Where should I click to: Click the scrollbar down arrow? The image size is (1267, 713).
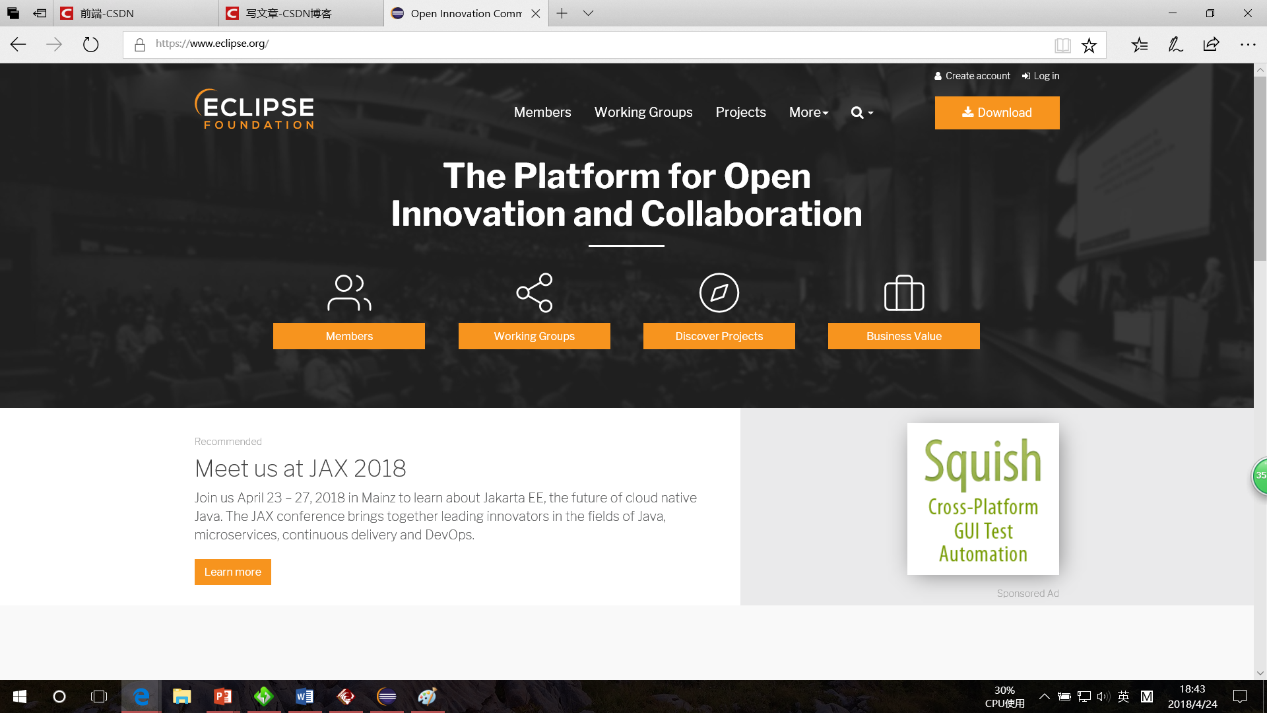click(1260, 673)
